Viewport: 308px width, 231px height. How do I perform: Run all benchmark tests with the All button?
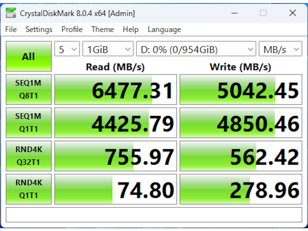click(28, 56)
